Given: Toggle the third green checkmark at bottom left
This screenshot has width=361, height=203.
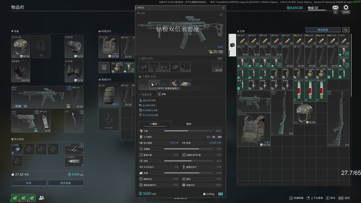Looking at the screenshot, I should (32, 198).
